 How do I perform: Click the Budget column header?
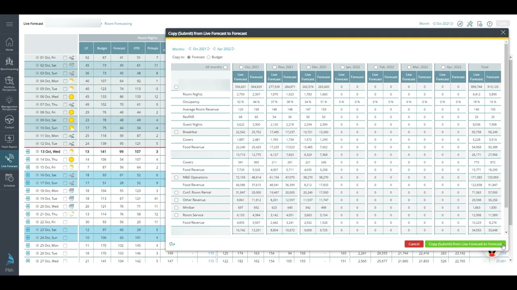(x=102, y=48)
